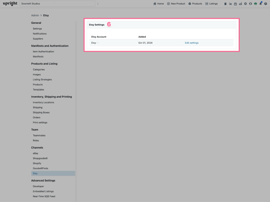Click the green printer icon
The height and width of the screenshot is (202, 270).
click(255, 4)
